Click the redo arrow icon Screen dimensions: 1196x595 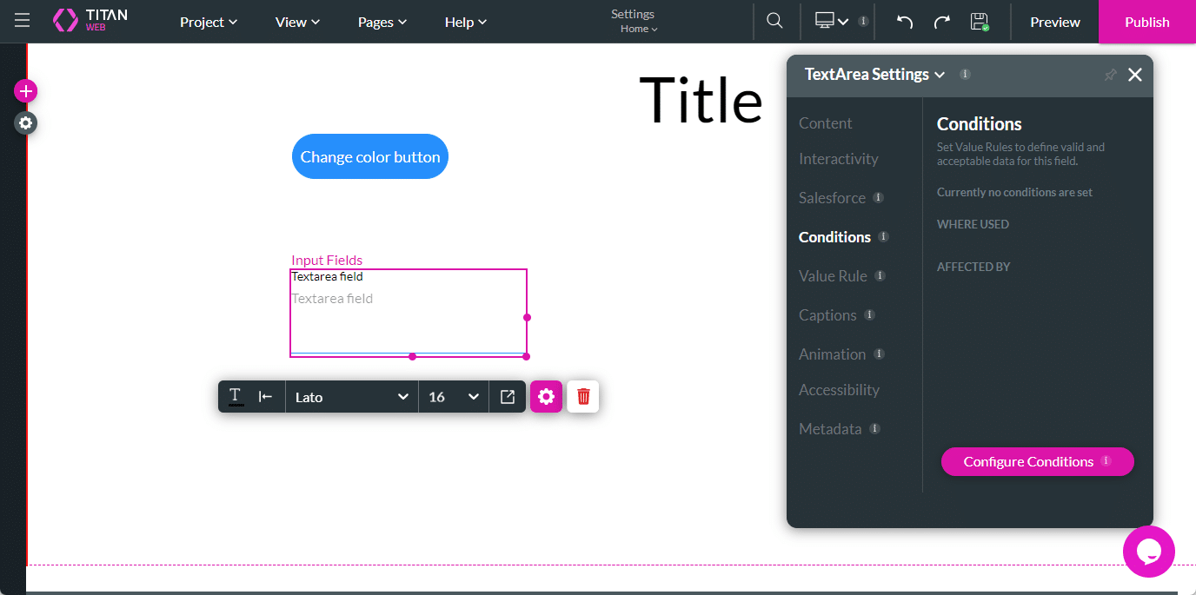pos(942,22)
